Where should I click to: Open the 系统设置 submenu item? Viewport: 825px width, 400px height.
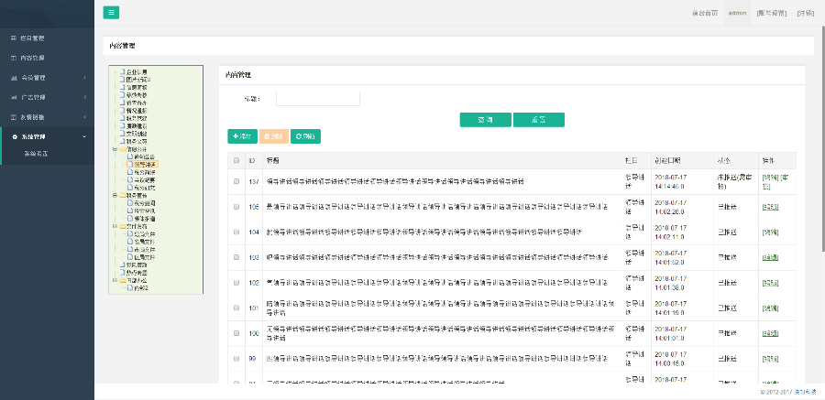pyautogui.click(x=35, y=154)
